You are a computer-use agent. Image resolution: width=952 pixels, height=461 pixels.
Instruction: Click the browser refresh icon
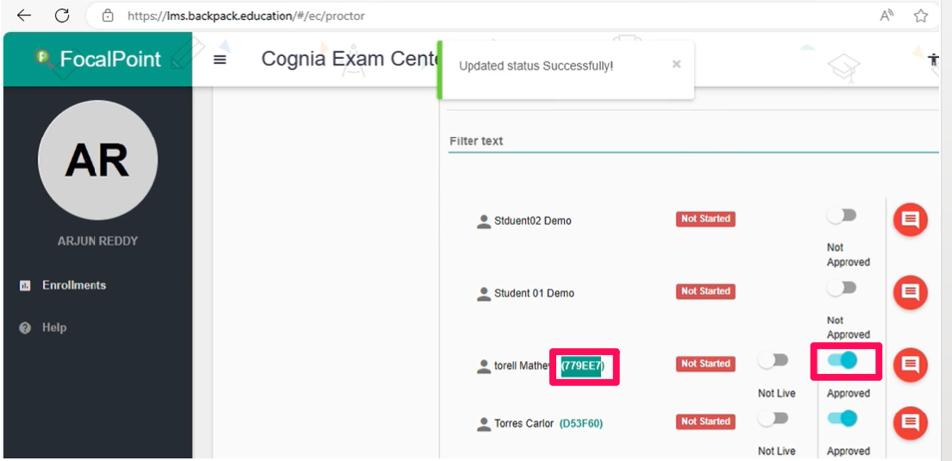(62, 16)
